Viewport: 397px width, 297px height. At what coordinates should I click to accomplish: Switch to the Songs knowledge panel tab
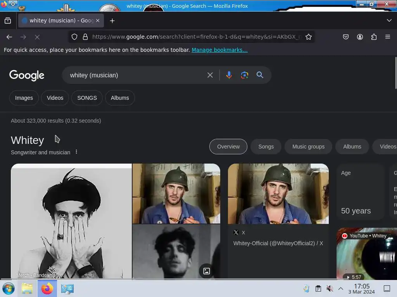point(266,147)
